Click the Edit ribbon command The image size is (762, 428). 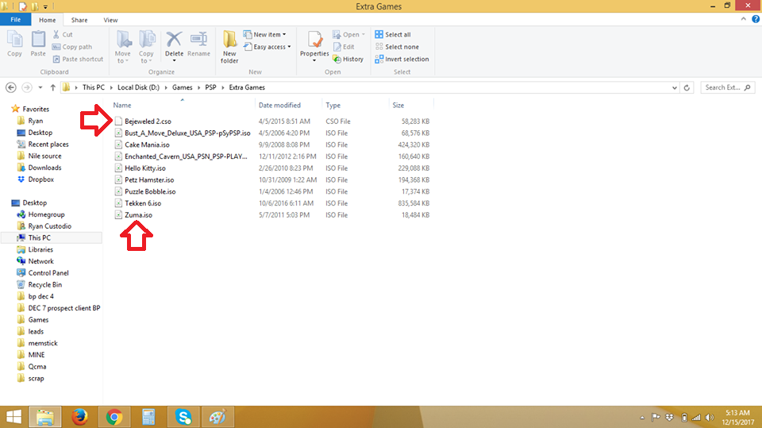point(344,47)
